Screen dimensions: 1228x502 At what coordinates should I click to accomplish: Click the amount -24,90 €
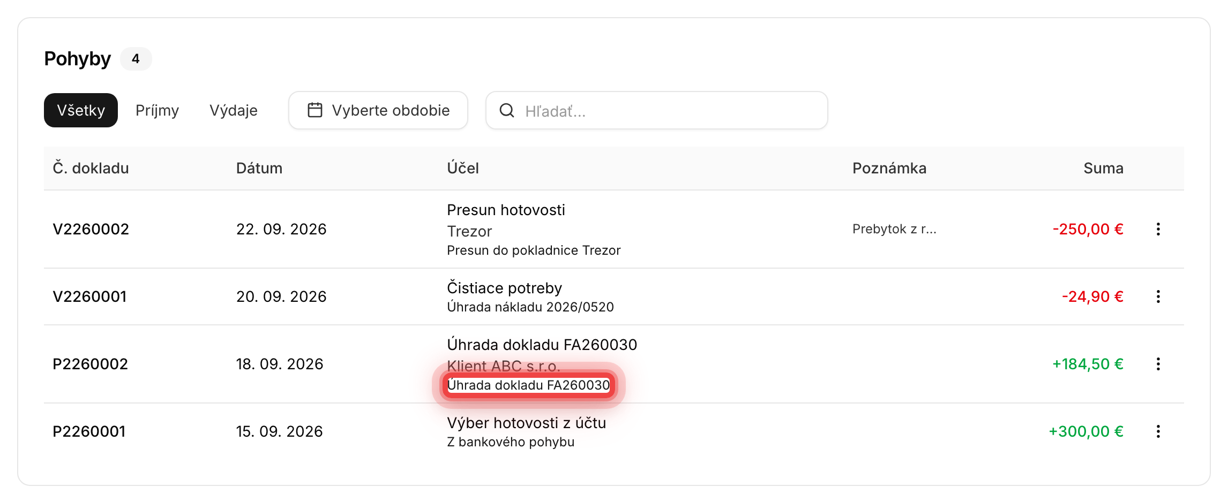[x=1093, y=296]
